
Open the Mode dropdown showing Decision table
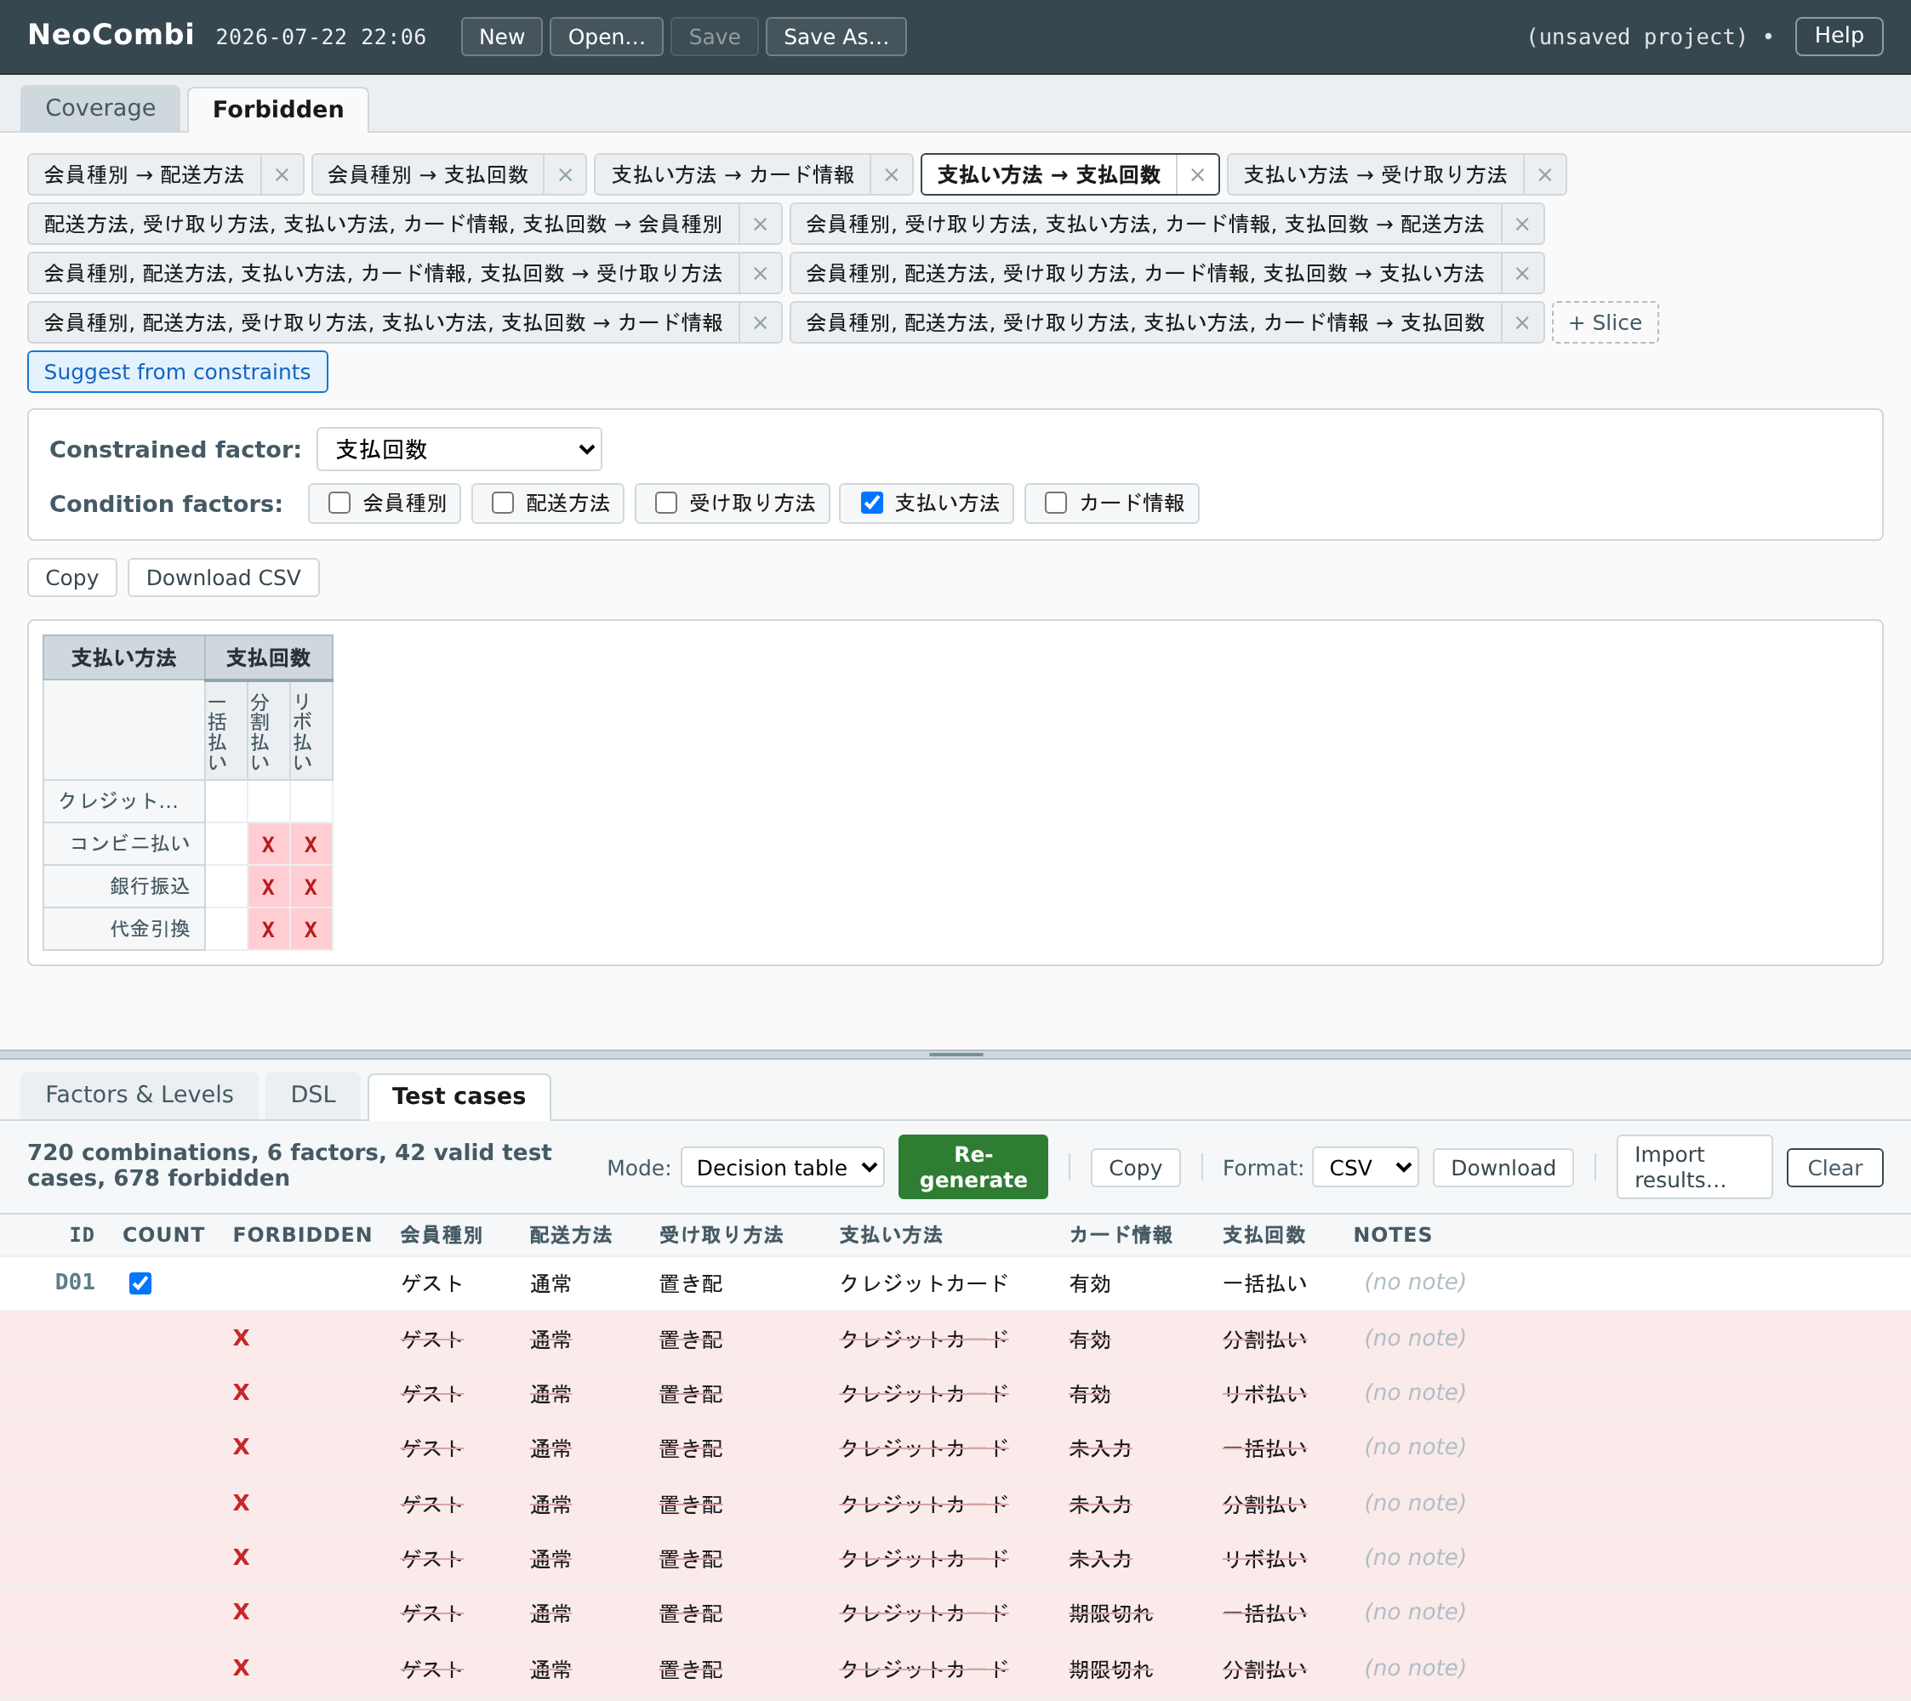(783, 1168)
